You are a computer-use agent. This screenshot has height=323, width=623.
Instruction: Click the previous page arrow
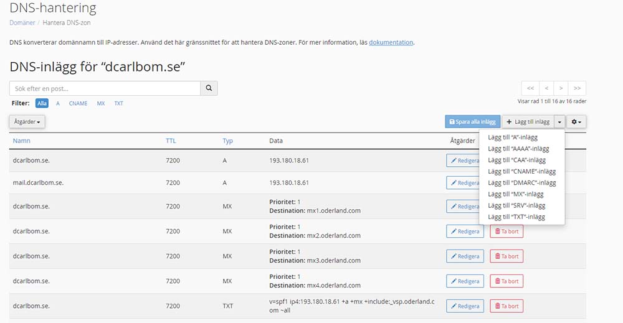tap(546, 88)
